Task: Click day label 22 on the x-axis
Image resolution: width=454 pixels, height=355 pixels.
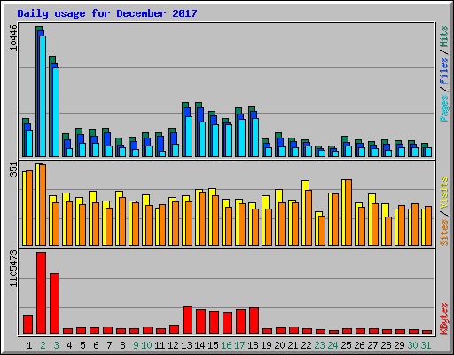Action: click(306, 345)
